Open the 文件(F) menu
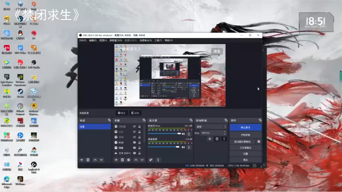The image size is (342, 192). tap(83, 41)
